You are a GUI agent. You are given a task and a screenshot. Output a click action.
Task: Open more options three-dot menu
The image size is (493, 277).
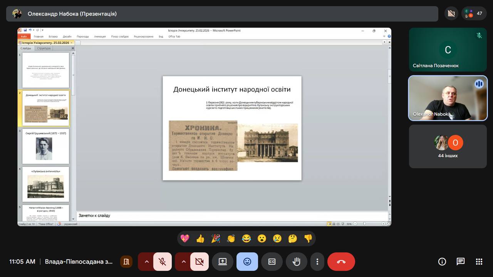coord(317,262)
